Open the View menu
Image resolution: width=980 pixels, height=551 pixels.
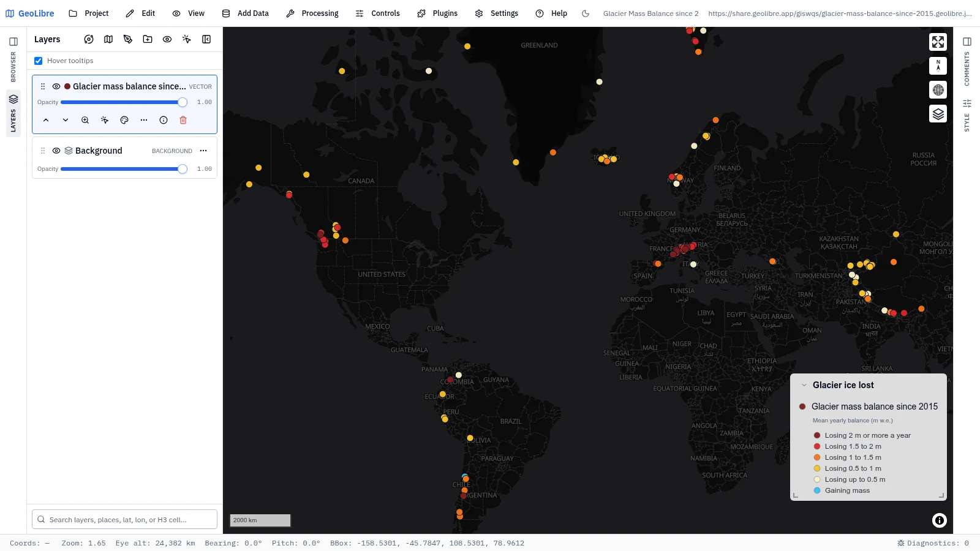coord(189,13)
